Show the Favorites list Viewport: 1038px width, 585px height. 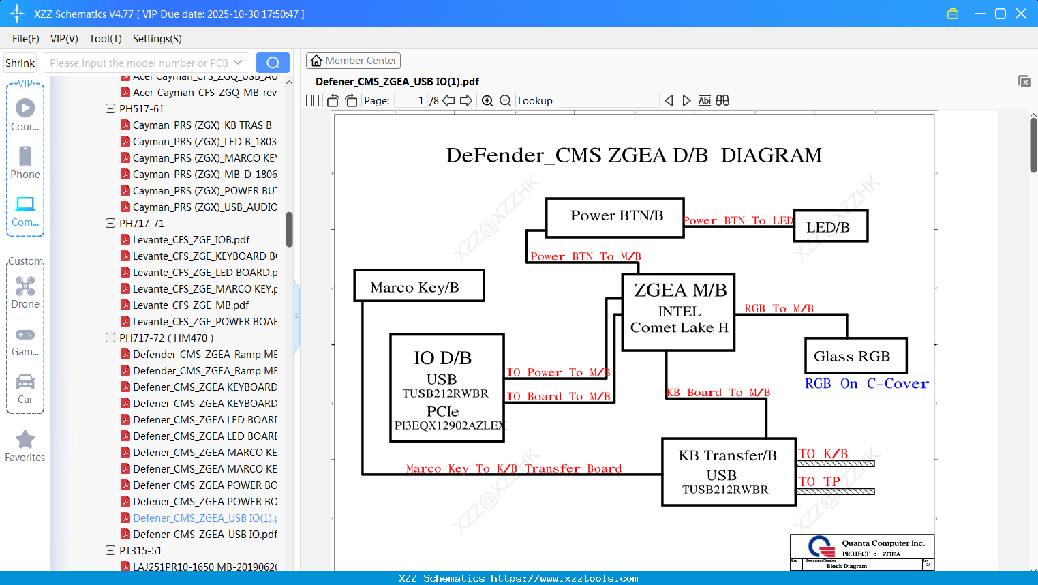tap(25, 447)
